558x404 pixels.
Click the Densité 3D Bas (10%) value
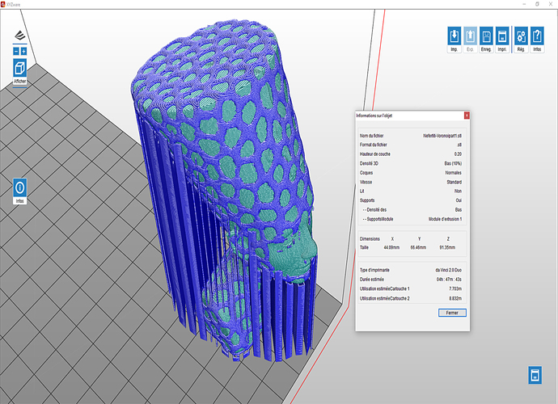pos(453,163)
